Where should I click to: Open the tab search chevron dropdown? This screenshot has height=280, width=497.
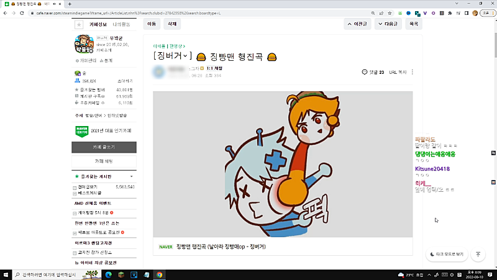(x=457, y=4)
